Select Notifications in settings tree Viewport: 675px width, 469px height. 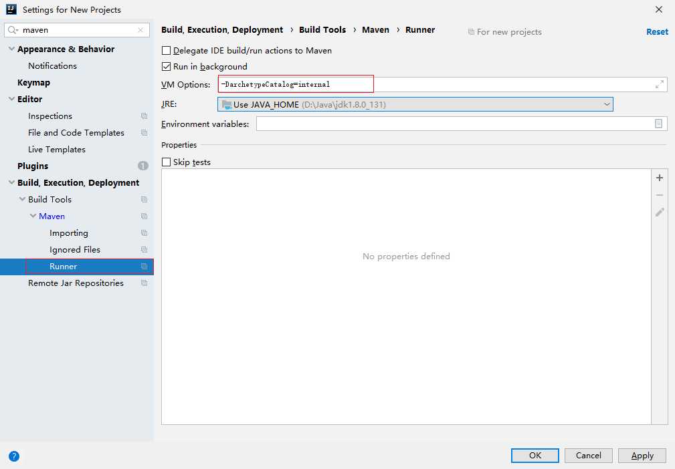(53, 65)
